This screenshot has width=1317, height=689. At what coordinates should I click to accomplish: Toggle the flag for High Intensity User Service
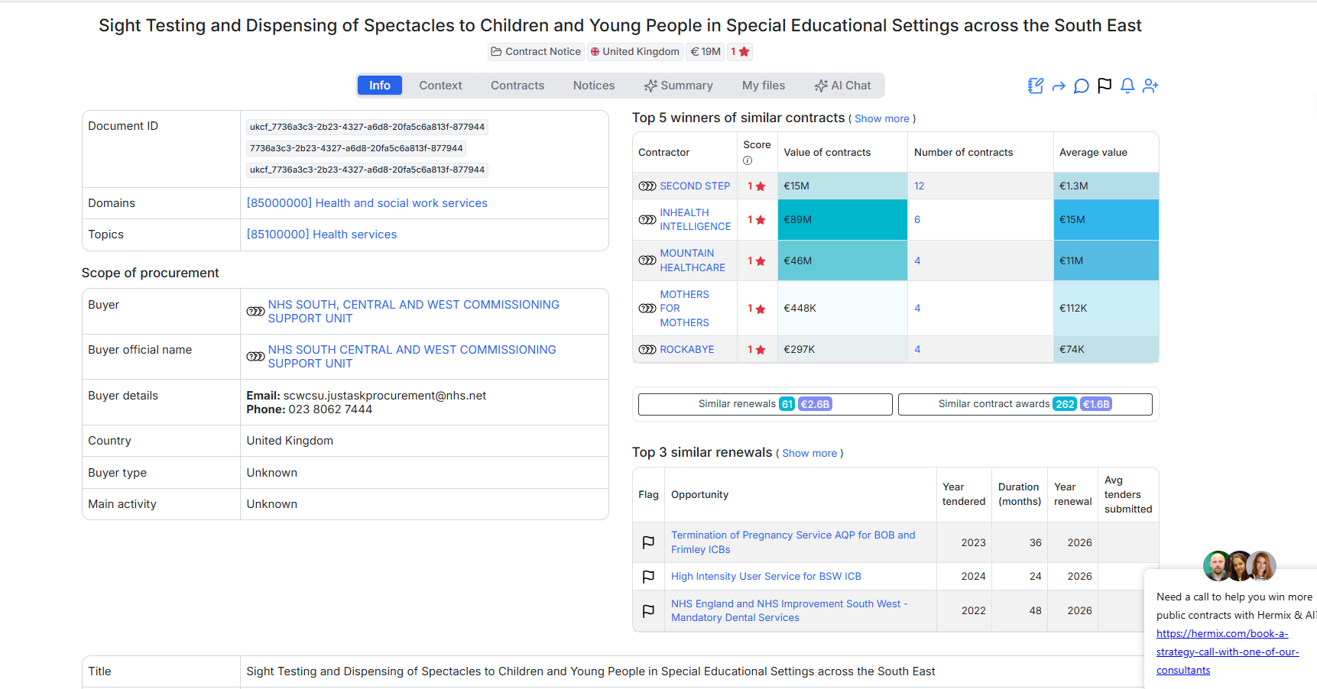pyautogui.click(x=648, y=577)
